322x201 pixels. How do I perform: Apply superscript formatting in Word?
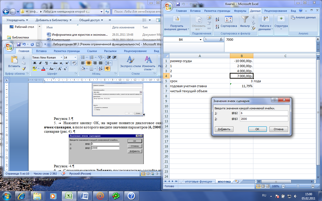click(x=67, y=63)
